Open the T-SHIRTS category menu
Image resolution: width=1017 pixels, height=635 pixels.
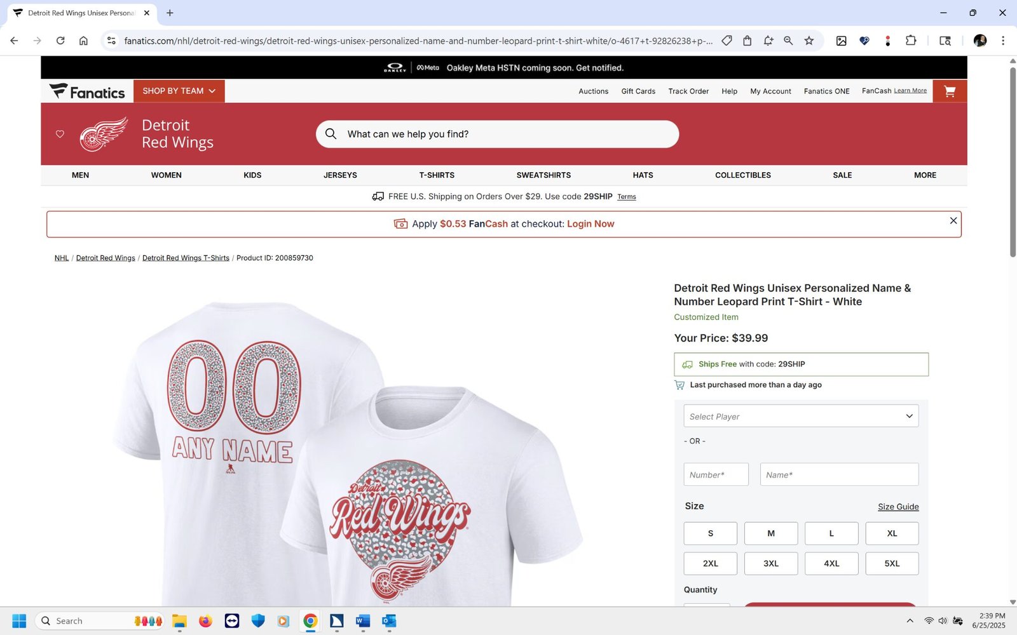tap(437, 175)
